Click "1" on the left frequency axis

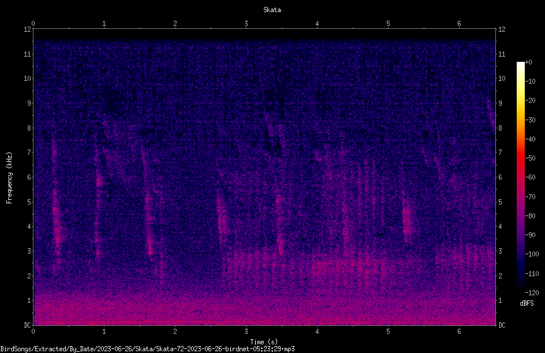(x=29, y=300)
